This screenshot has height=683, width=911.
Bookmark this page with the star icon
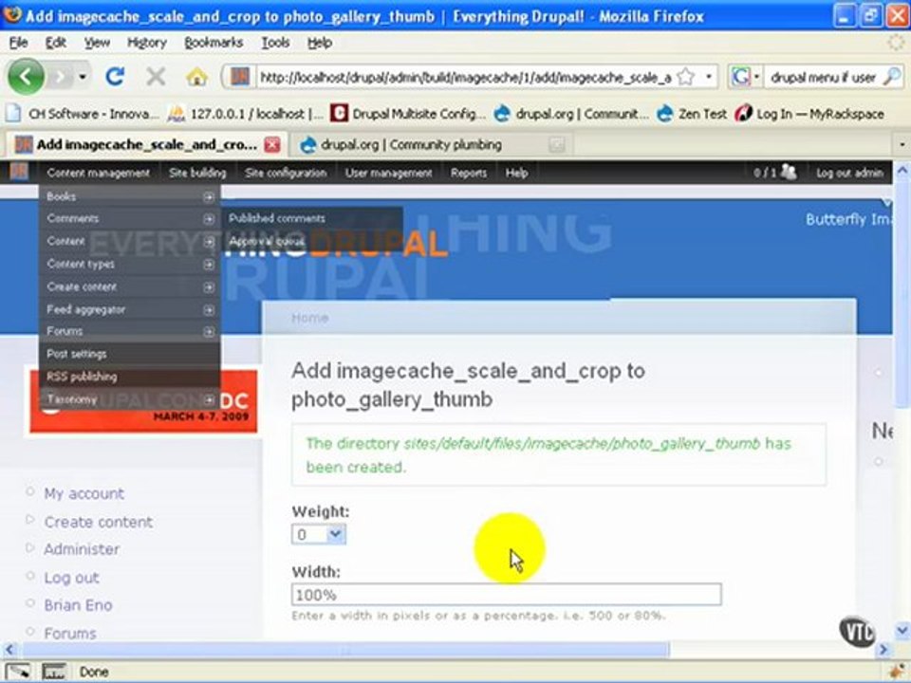coord(686,77)
